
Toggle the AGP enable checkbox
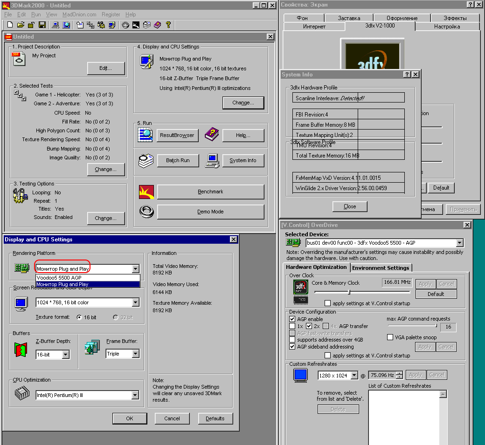[x=292, y=319]
